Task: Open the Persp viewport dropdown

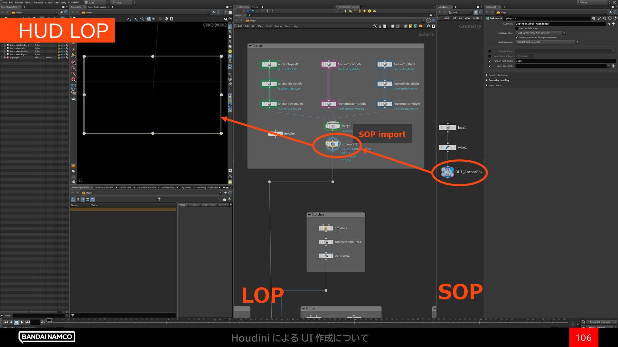Action: pos(208,25)
